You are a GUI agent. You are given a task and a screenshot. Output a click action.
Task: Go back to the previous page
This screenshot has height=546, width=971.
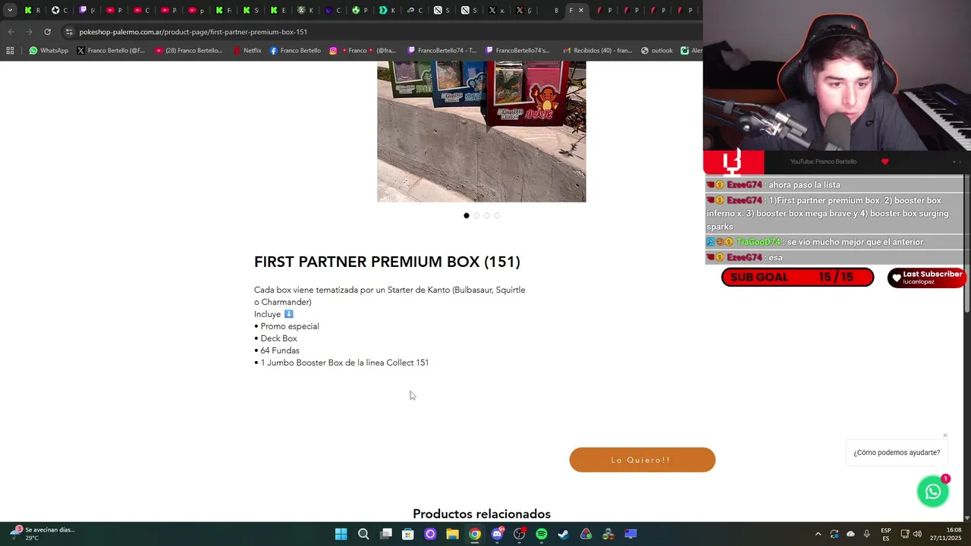click(x=11, y=32)
